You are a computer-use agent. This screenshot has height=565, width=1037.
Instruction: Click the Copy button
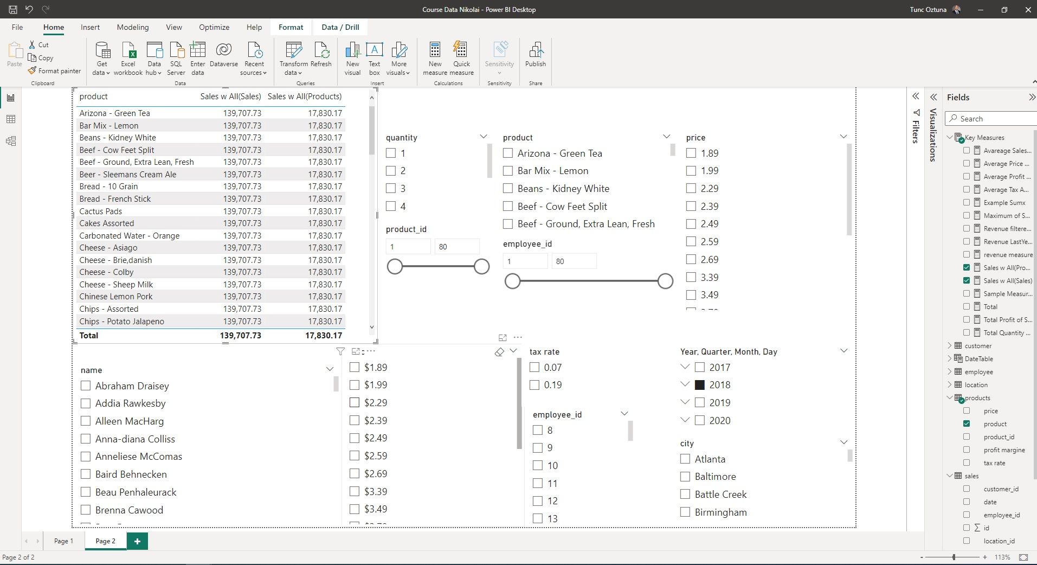[x=41, y=58]
